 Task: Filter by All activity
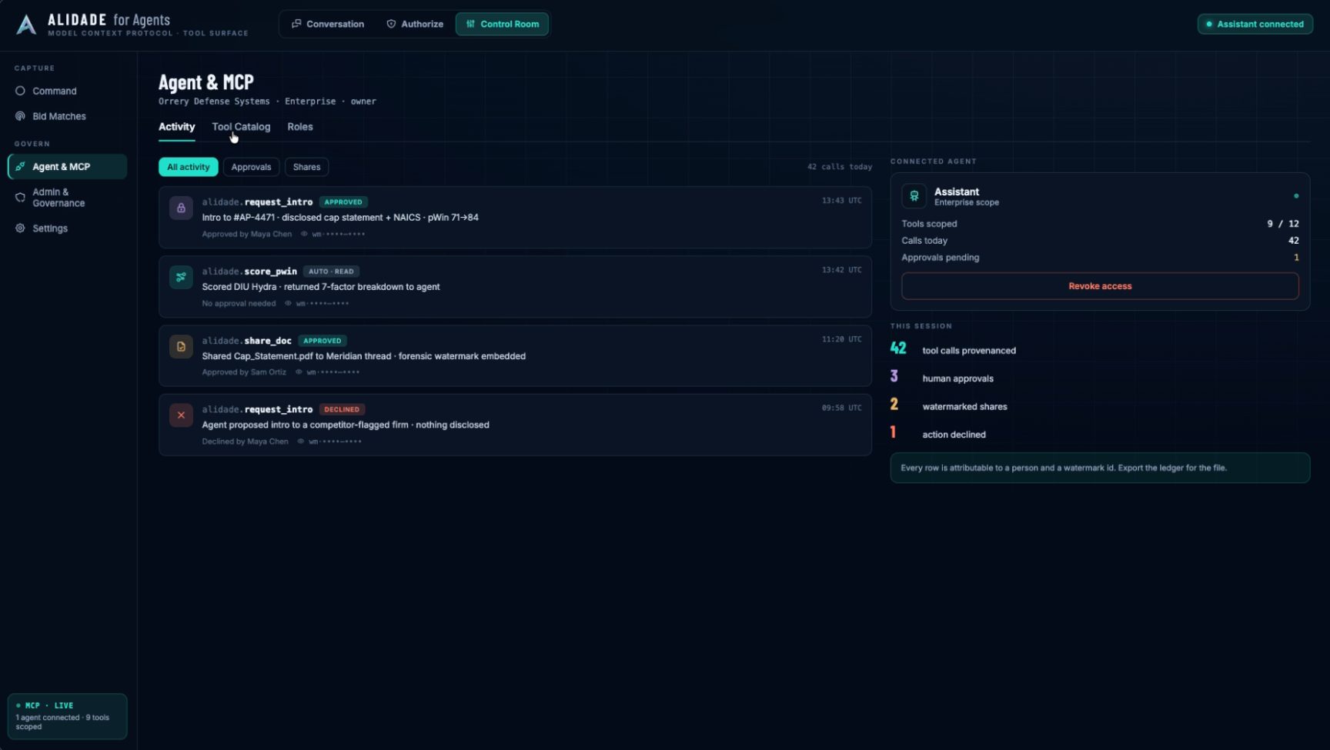click(188, 167)
